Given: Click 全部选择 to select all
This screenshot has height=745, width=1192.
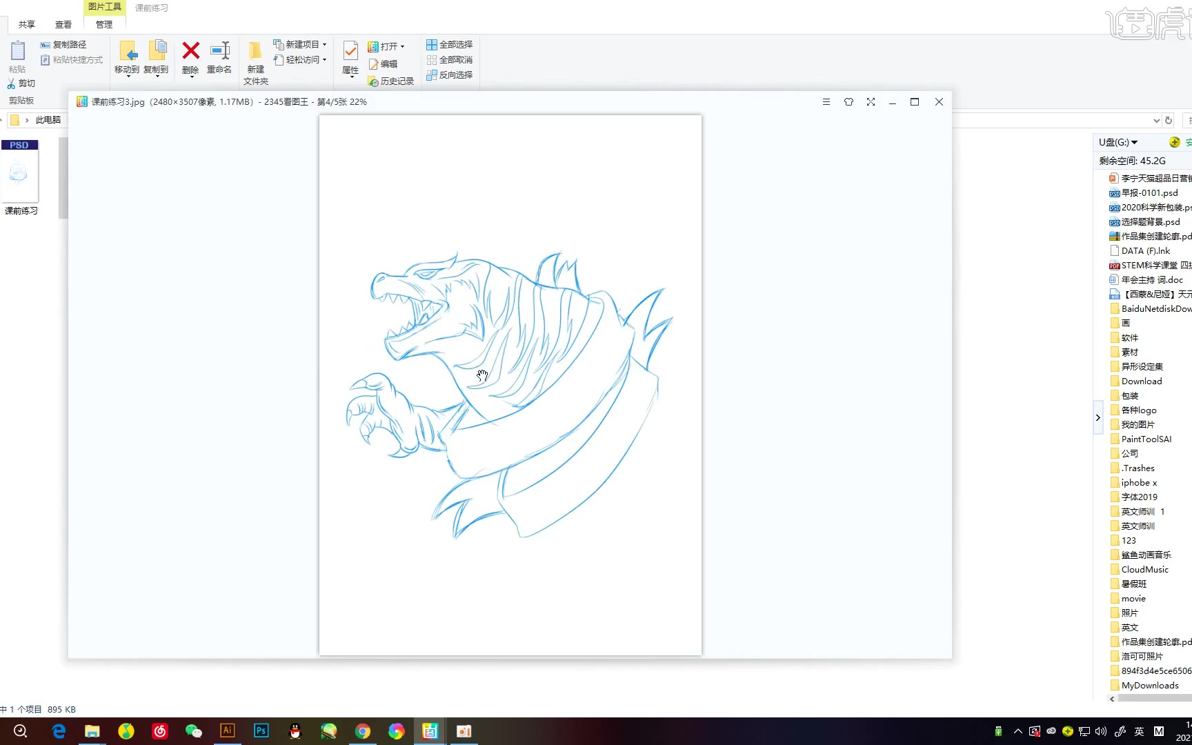Looking at the screenshot, I should pyautogui.click(x=450, y=44).
